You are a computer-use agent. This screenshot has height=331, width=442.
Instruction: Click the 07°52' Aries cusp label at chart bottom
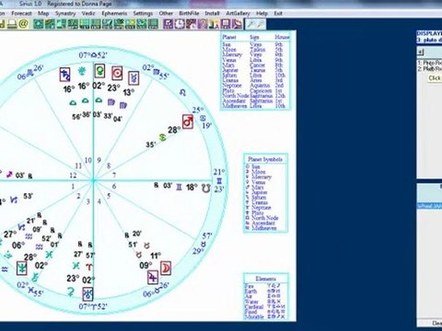(x=93, y=306)
